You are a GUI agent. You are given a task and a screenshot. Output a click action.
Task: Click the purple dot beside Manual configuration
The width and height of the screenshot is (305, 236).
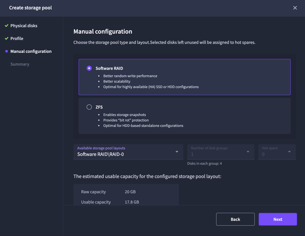(x=6, y=51)
